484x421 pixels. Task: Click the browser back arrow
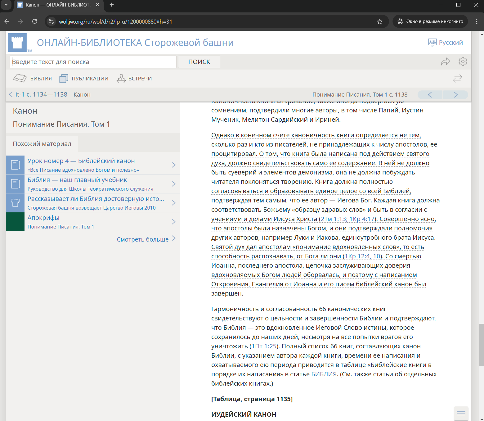[7, 21]
